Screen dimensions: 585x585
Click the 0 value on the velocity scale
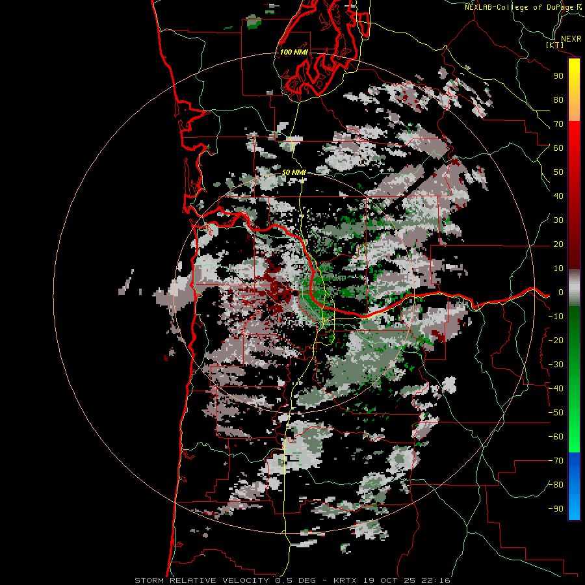pos(561,292)
